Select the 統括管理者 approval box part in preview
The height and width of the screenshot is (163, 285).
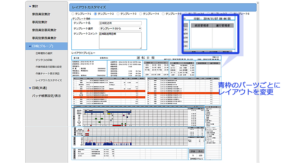[208, 68]
